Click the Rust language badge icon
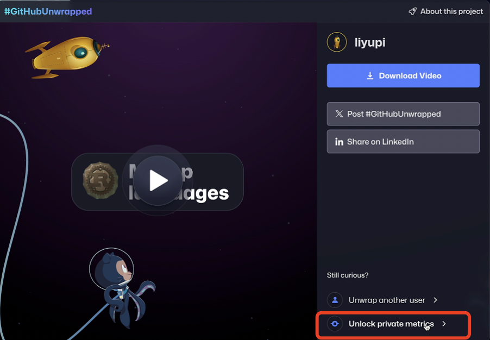This screenshot has height=340, width=490. (100, 180)
